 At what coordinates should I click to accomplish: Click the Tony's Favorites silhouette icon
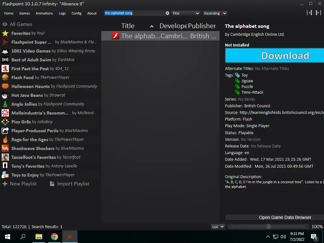[5, 166]
